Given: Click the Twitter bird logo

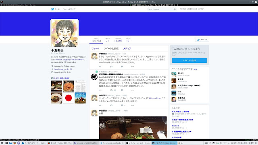Looking at the screenshot, I should click(x=52, y=9).
